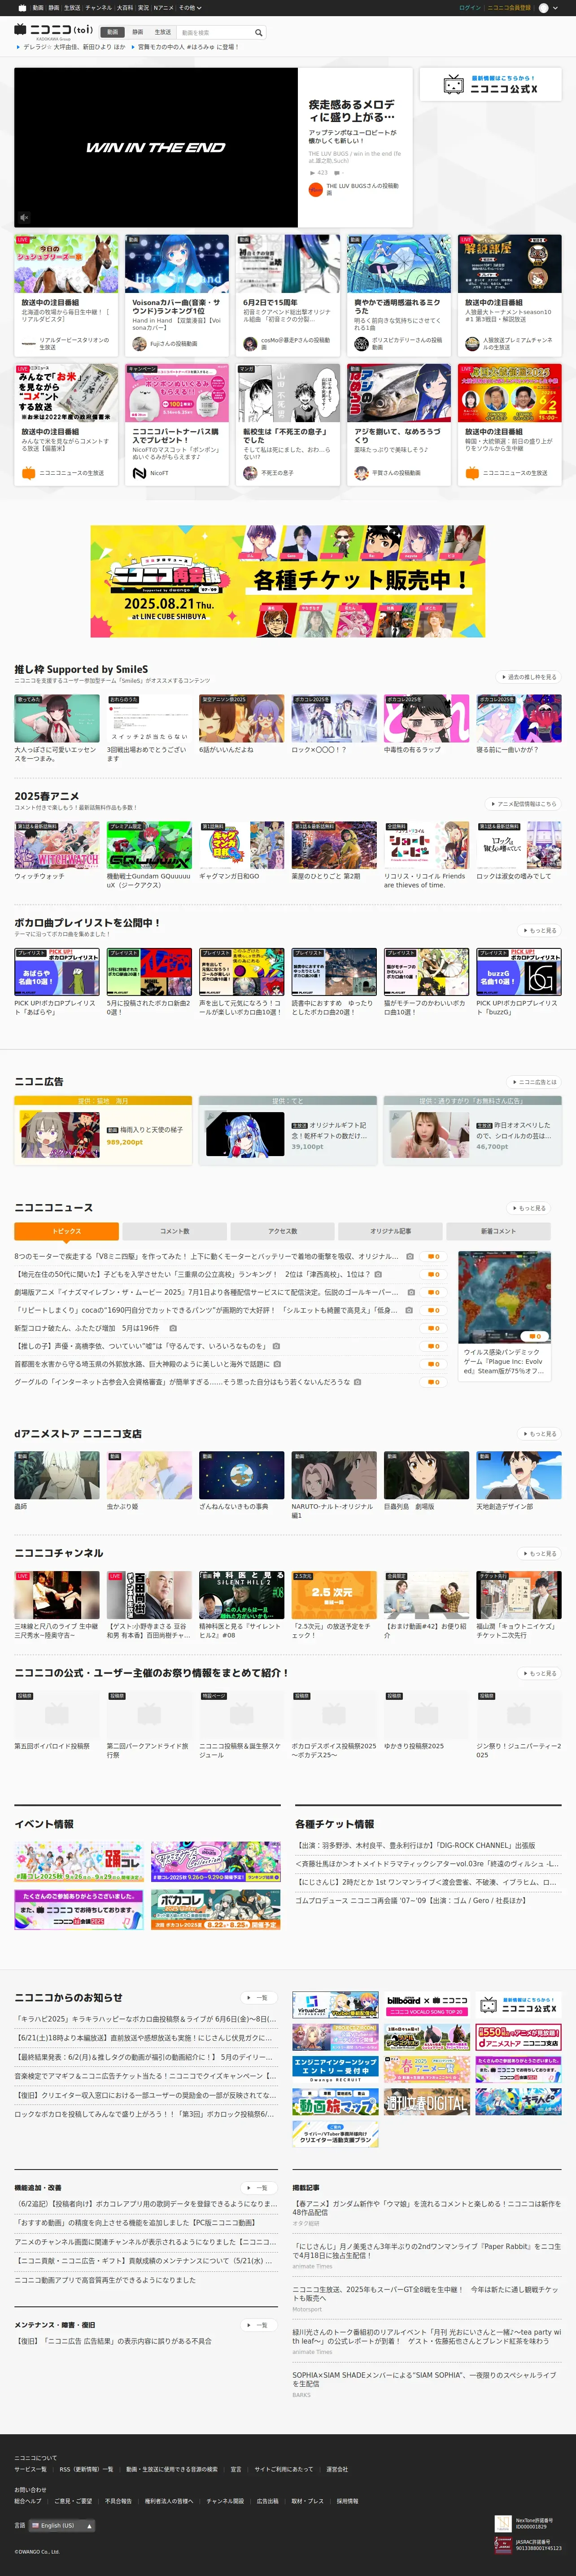Screen dimensions: 576x2576
Task: Open the billboard × ニコニコ banner
Action: click(426, 2005)
